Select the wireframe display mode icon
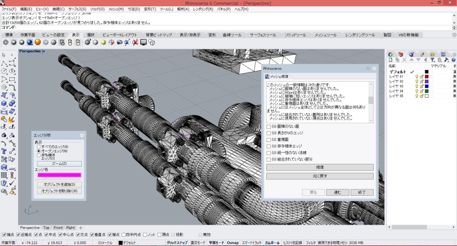Viewport: 457px width, 246px height. coord(6,42)
